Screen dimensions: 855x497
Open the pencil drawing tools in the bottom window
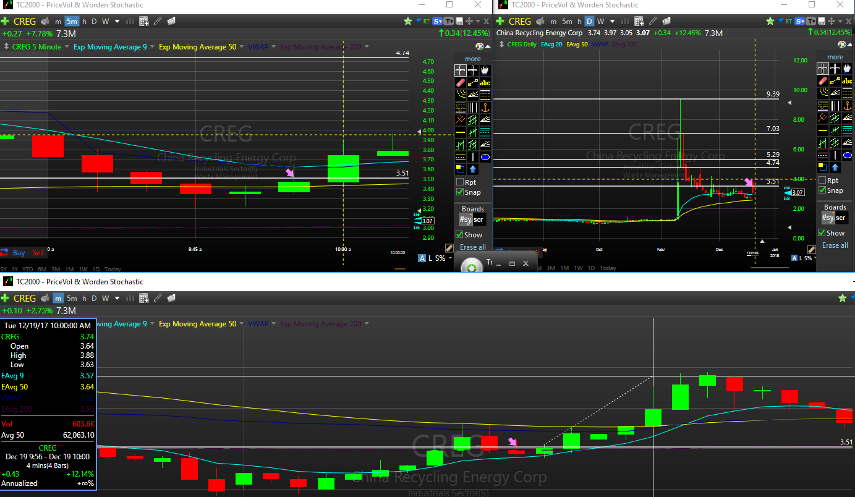click(x=158, y=298)
